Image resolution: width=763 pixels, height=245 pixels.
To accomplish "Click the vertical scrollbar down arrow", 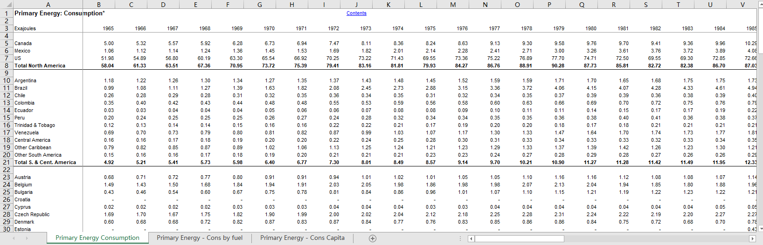I will click(761, 228).
